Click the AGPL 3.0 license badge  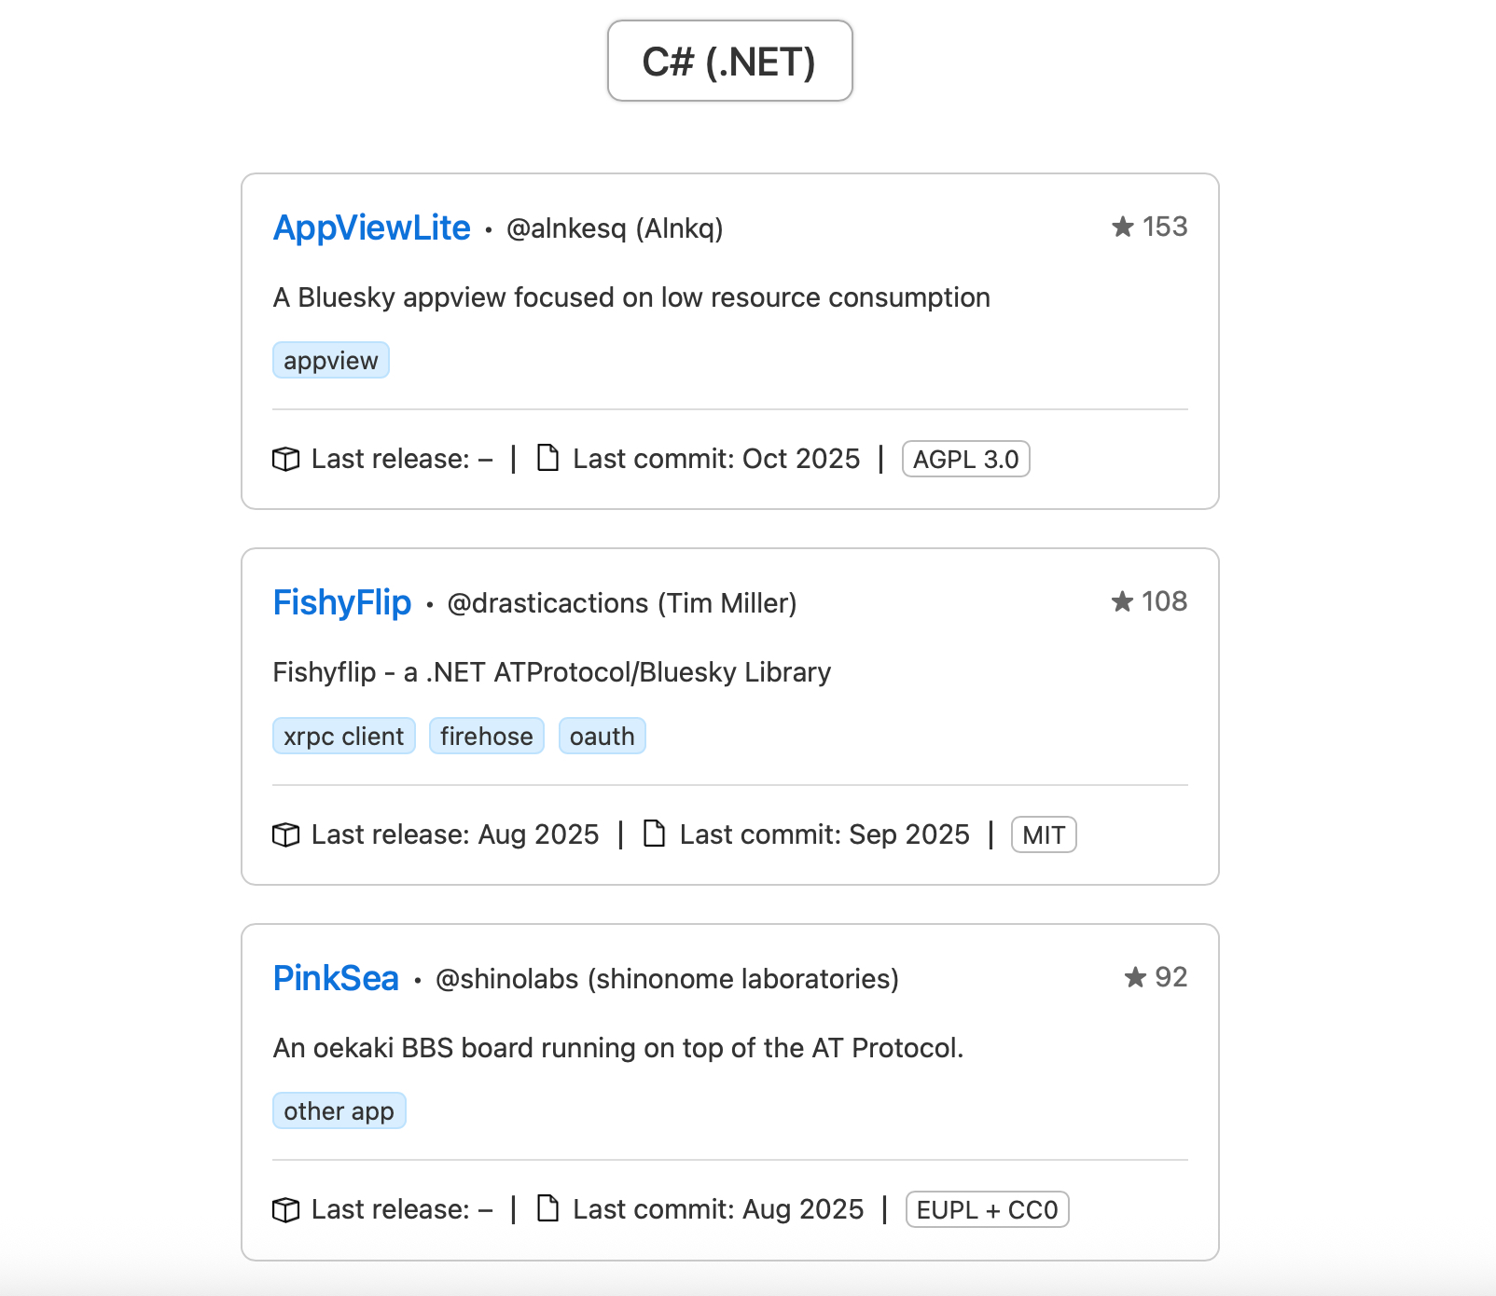[965, 460]
